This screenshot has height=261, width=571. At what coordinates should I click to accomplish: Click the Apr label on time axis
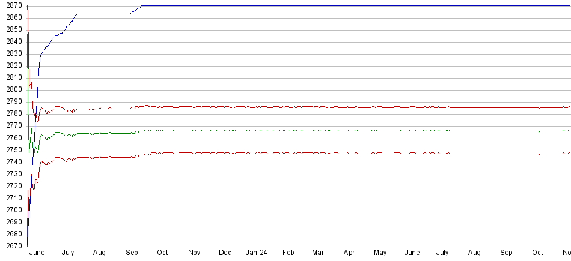[350, 253]
